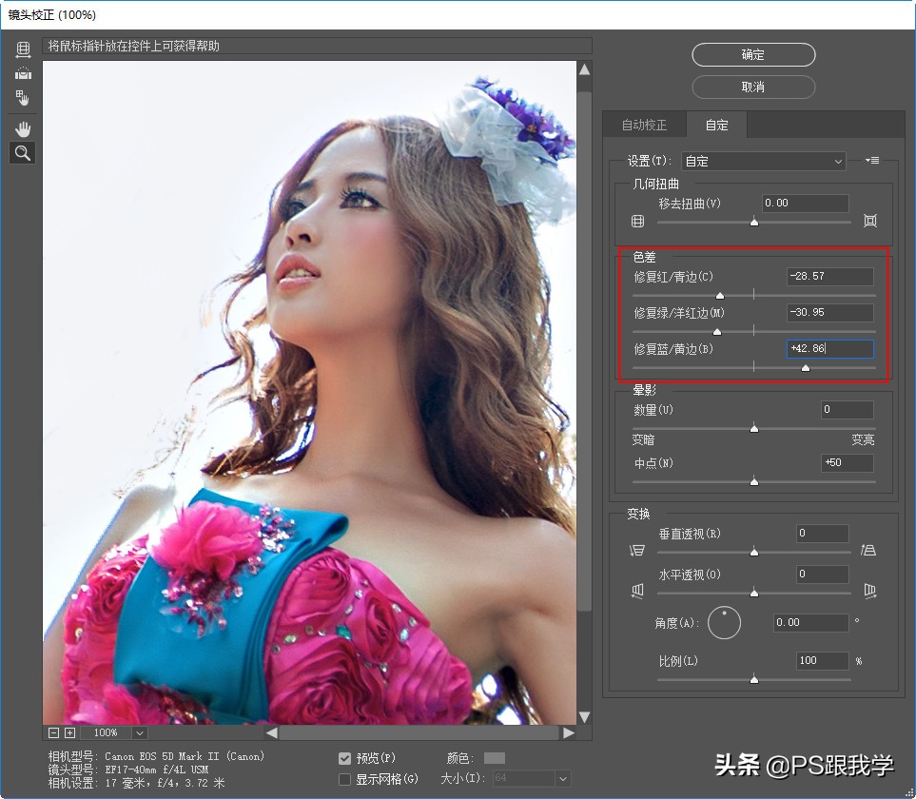Click the vignette 中点 slider handle
The width and height of the screenshot is (916, 799).
[754, 482]
